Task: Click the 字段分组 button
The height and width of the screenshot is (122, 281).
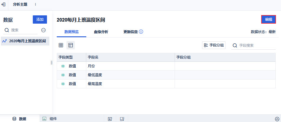Action: pyautogui.click(x=214, y=45)
